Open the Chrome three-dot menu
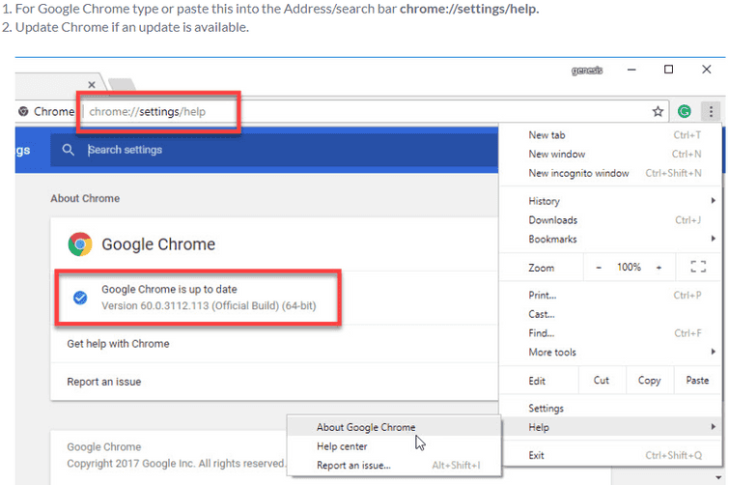Screen dimensions: 729x485 (711, 112)
